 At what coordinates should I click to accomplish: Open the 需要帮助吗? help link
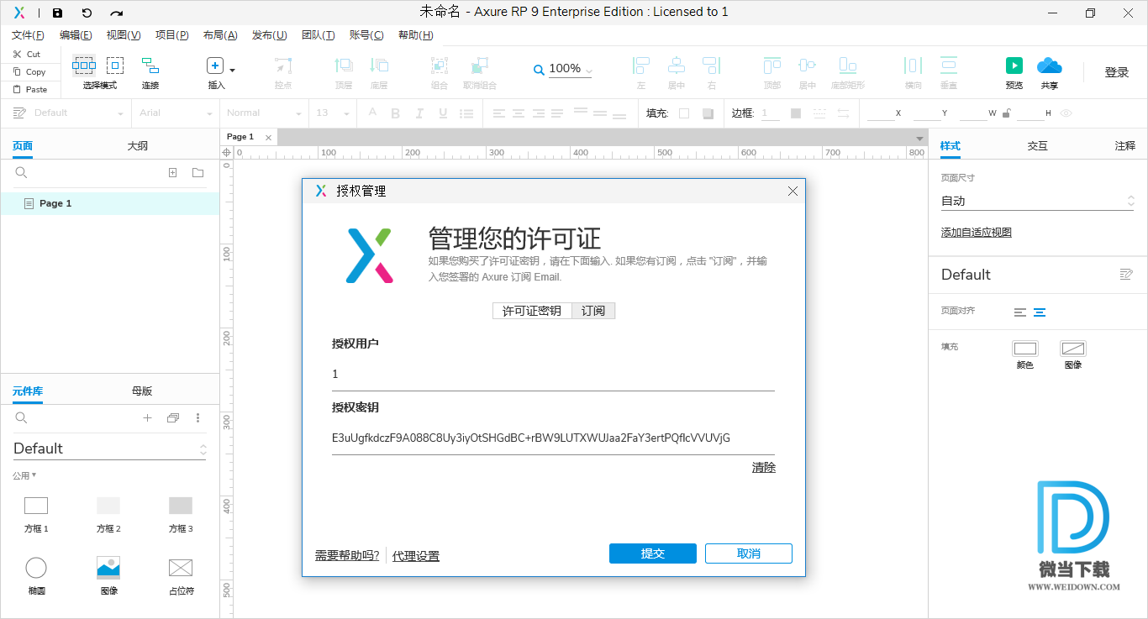coord(347,555)
